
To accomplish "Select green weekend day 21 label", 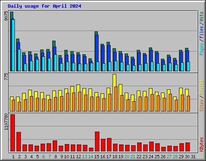I will point(133,157).
